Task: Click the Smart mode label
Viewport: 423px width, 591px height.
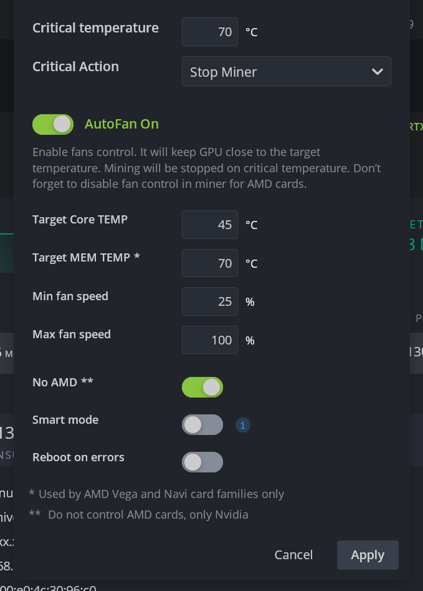Action: tap(65, 419)
